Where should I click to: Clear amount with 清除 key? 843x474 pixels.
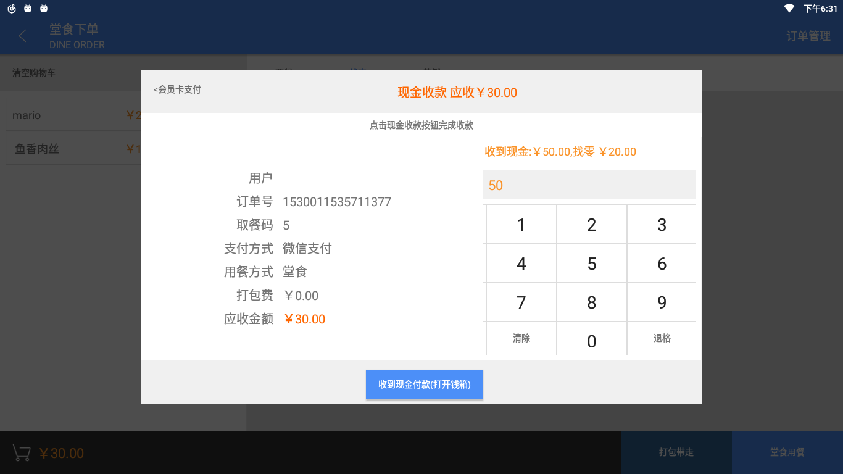(521, 338)
